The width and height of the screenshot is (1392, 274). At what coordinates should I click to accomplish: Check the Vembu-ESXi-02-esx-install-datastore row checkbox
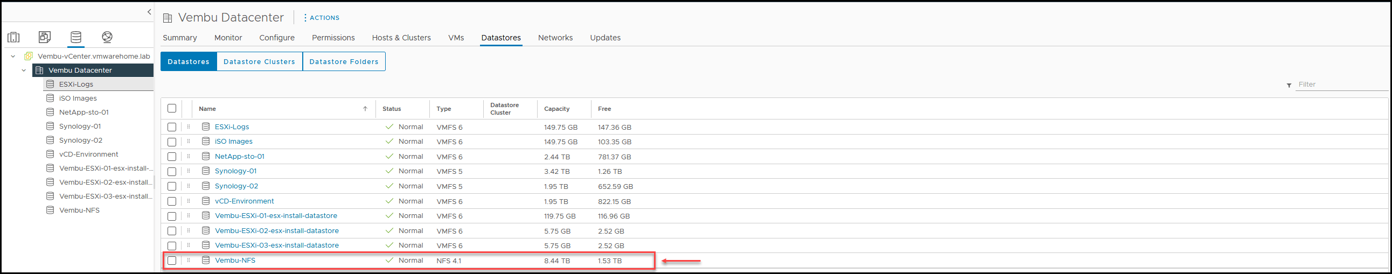[172, 231]
